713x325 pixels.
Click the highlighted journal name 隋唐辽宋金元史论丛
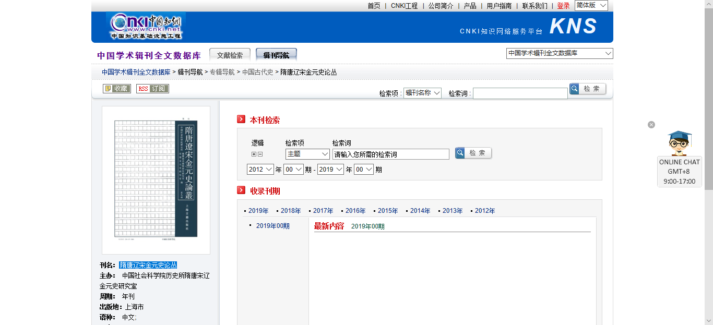pyautogui.click(x=148, y=265)
